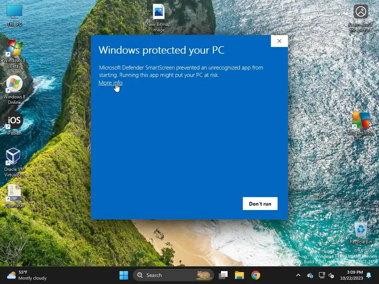Open the network status tray icon
Image resolution: width=379 pixels, height=284 pixels.
click(322, 275)
